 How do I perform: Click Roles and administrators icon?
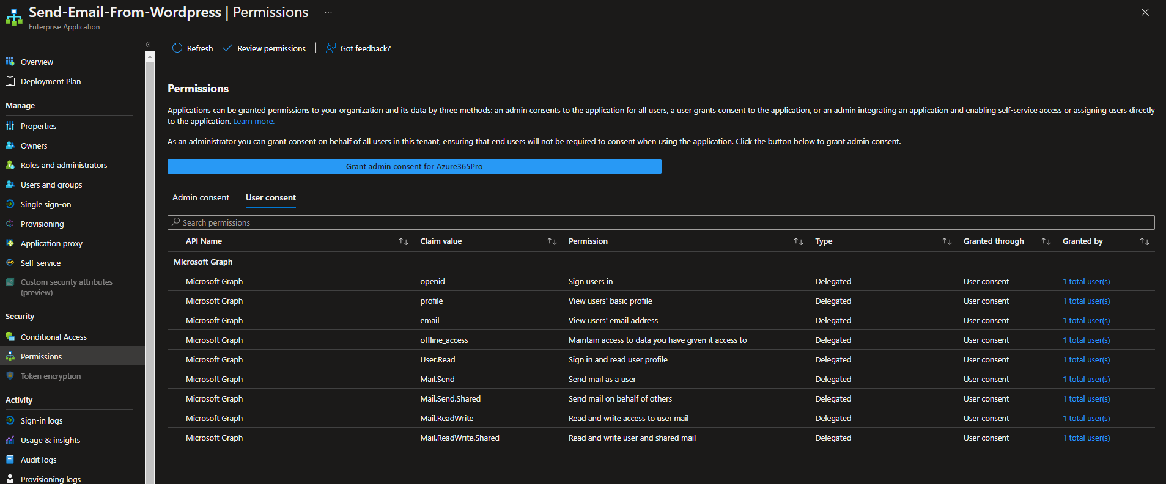pyautogui.click(x=10, y=165)
